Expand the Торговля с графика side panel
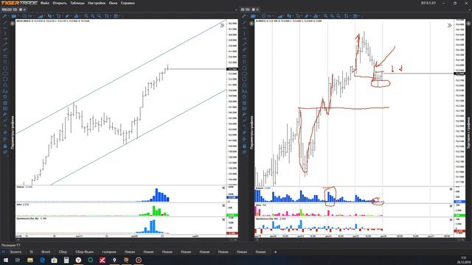This screenshot has height=265, width=472. coord(468,132)
